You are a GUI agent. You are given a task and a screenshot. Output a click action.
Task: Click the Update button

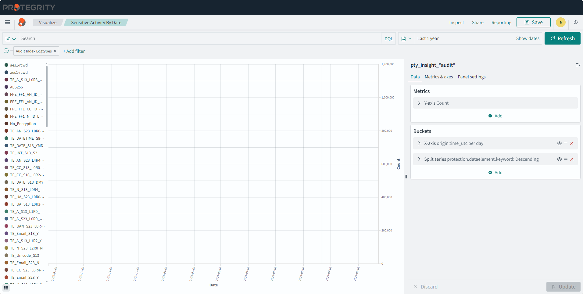point(563,287)
